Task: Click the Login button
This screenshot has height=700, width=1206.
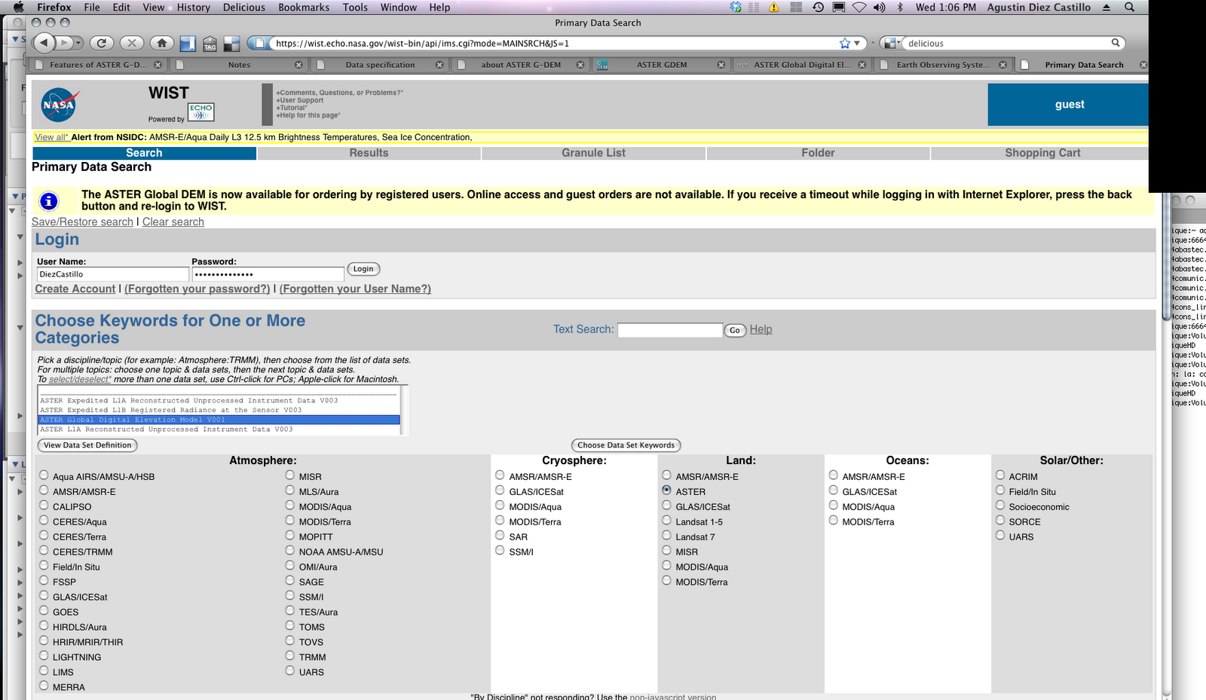Action: tap(363, 269)
